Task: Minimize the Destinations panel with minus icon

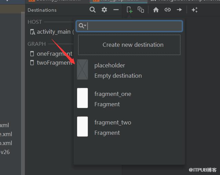Action: [116, 10]
